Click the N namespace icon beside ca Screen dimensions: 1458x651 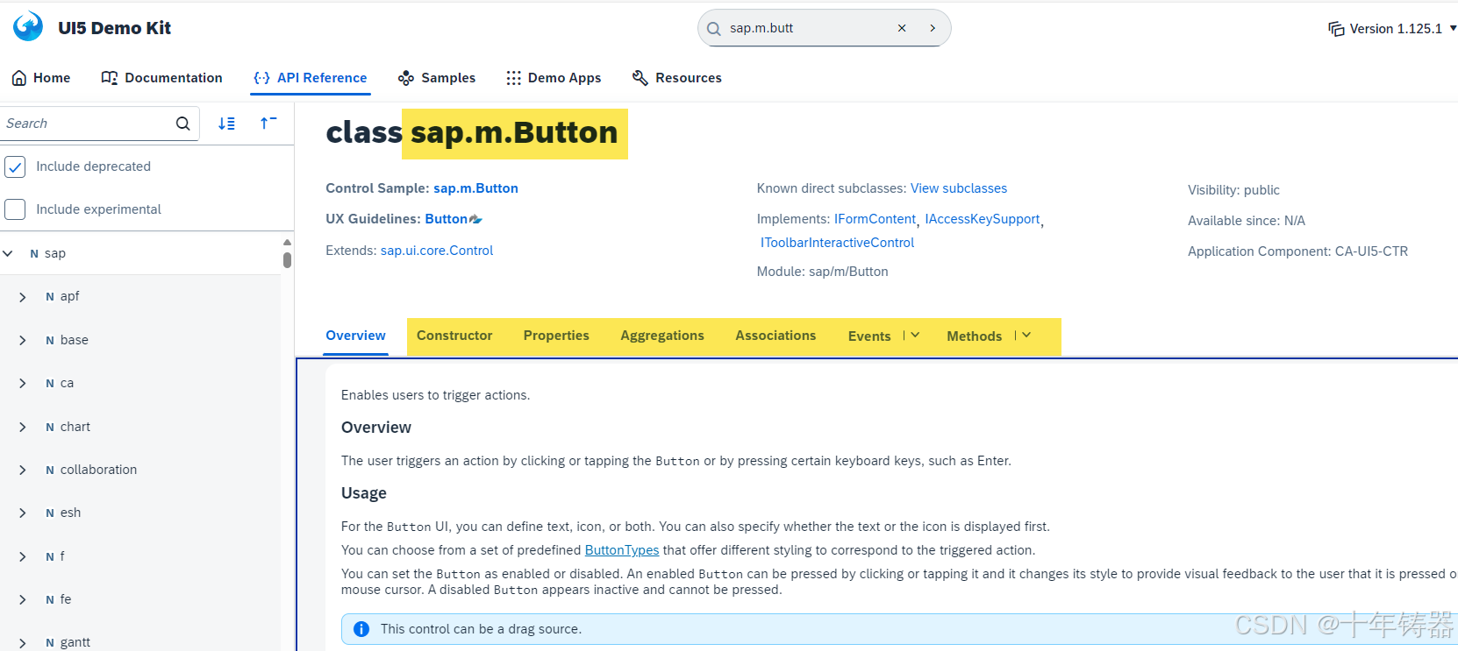(x=50, y=384)
